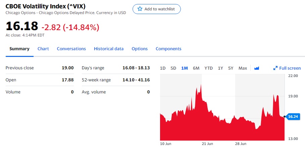Click the At close: 4:14PM EDT text

click(x=25, y=35)
